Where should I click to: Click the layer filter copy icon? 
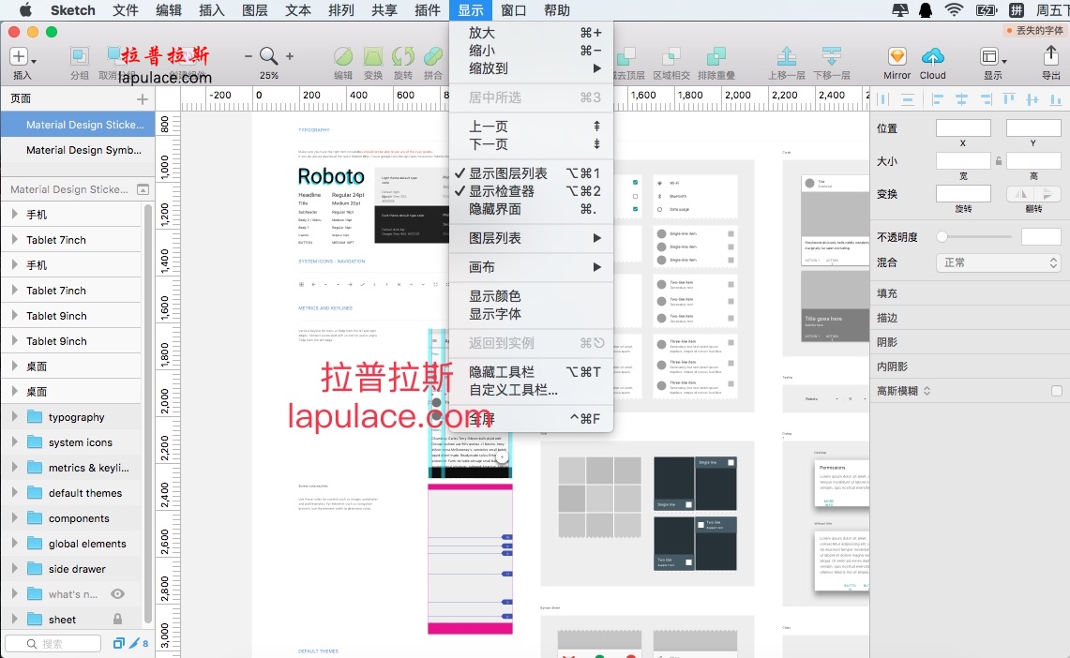[119, 643]
